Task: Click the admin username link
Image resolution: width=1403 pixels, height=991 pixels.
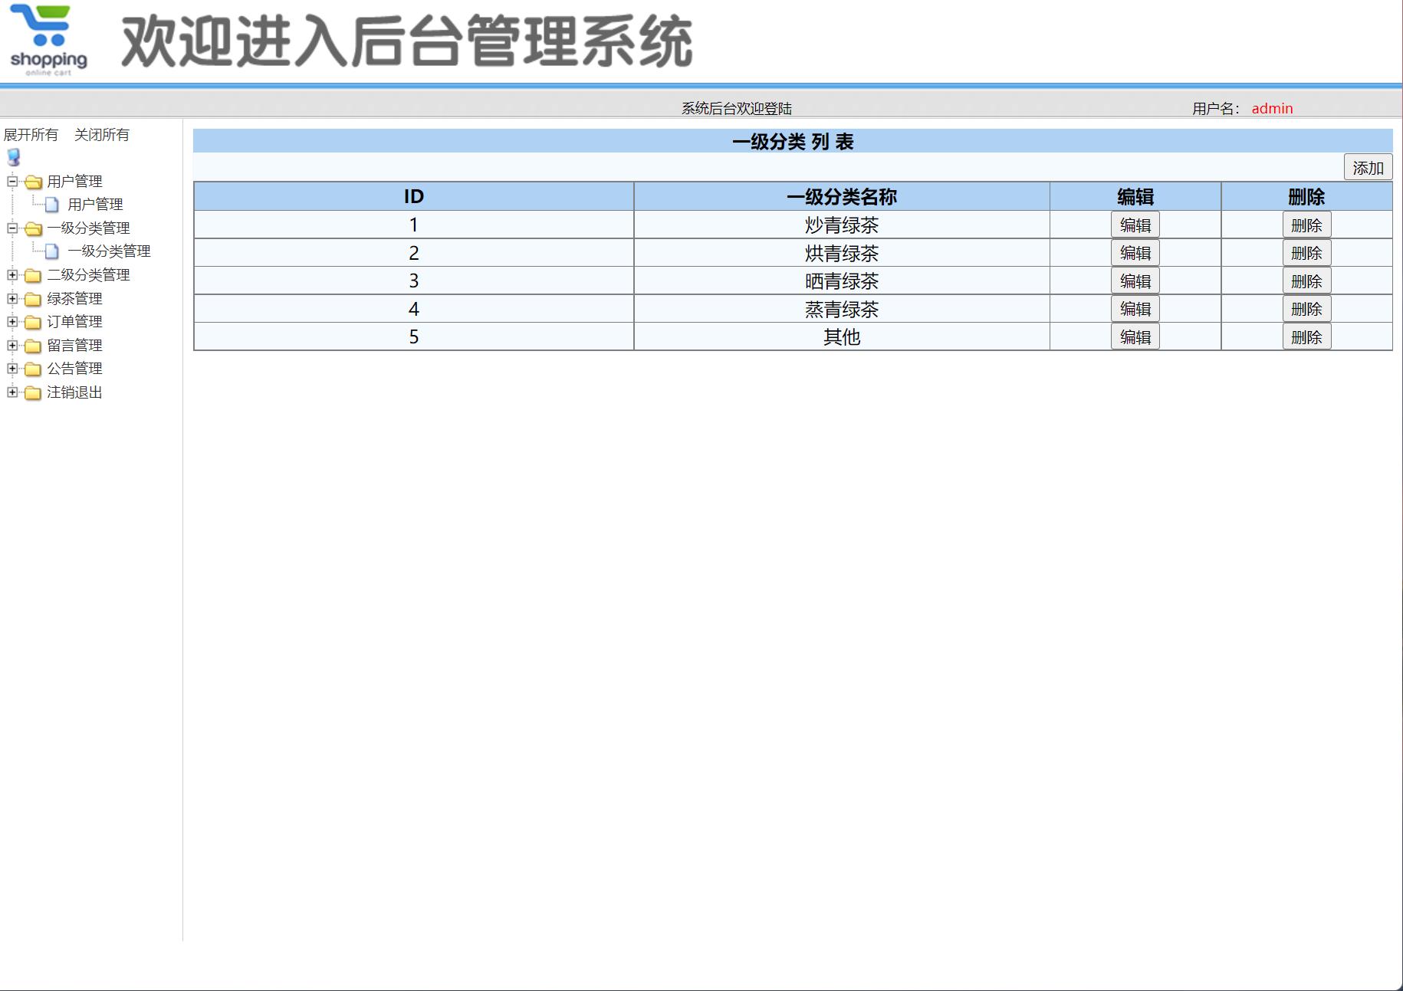Action: [1271, 108]
